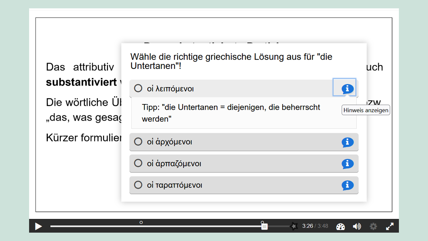Image resolution: width=428 pixels, height=241 pixels.
Task: Click the video seek slider handle
Action: [264, 227]
